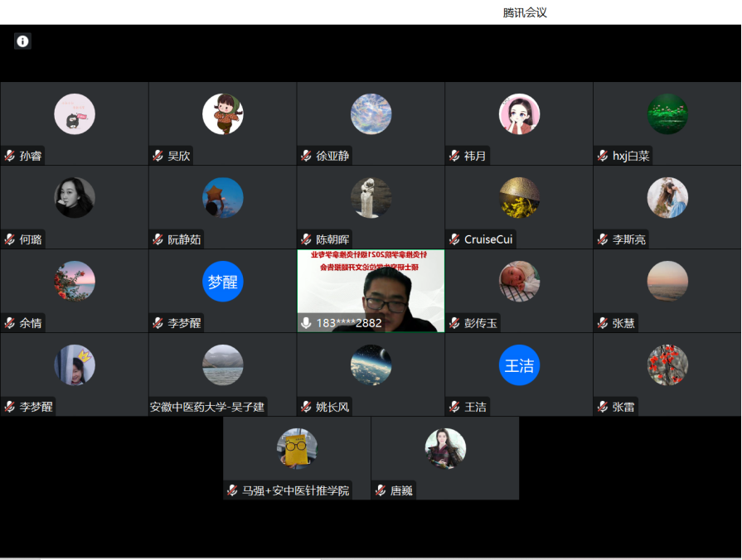Click 徐亚静's profile avatar
The width and height of the screenshot is (742, 560).
371,114
